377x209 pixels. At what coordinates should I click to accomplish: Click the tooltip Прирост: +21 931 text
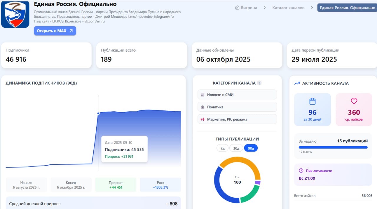tap(119, 157)
